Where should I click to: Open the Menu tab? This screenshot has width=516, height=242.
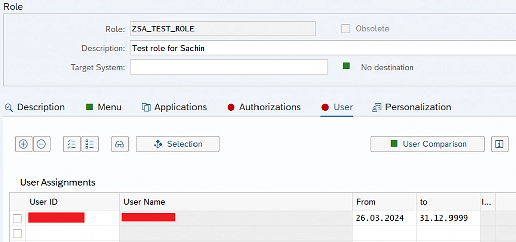click(104, 107)
